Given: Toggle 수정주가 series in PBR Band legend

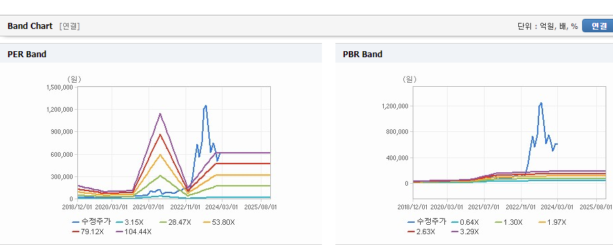Looking at the screenshot, I should pyautogui.click(x=427, y=222).
